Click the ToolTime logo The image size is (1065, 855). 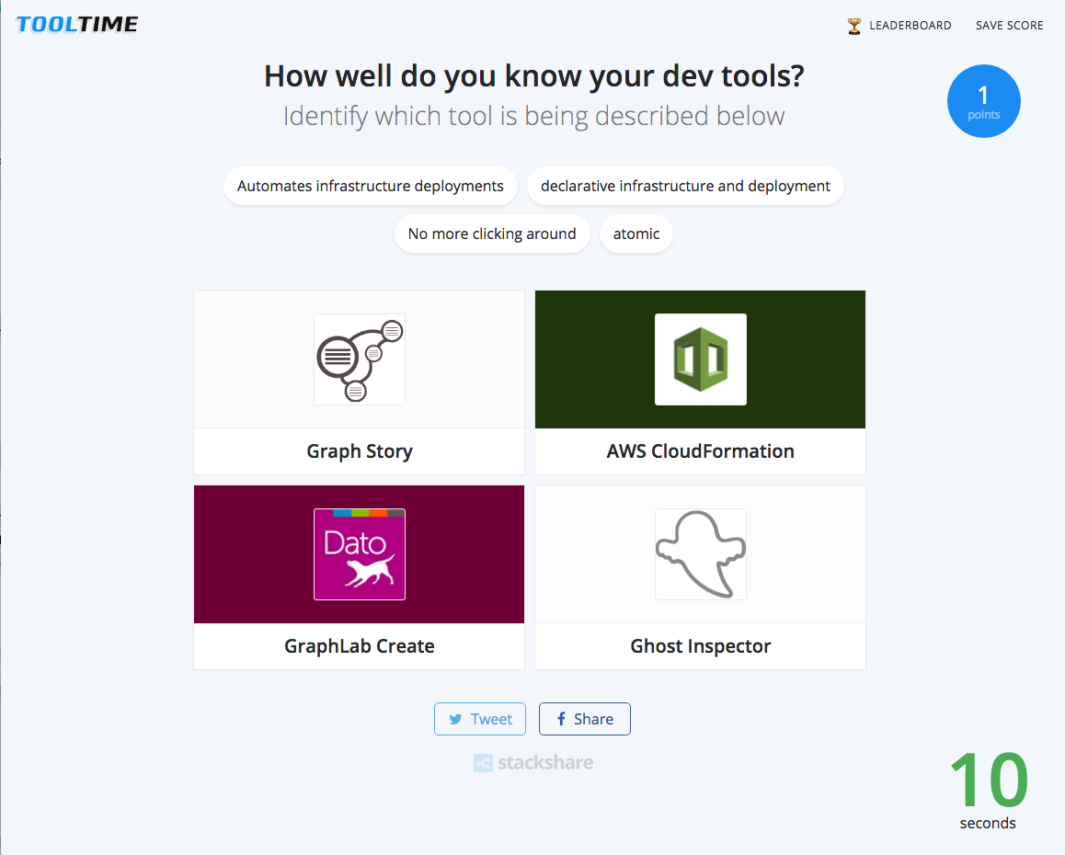click(x=76, y=25)
